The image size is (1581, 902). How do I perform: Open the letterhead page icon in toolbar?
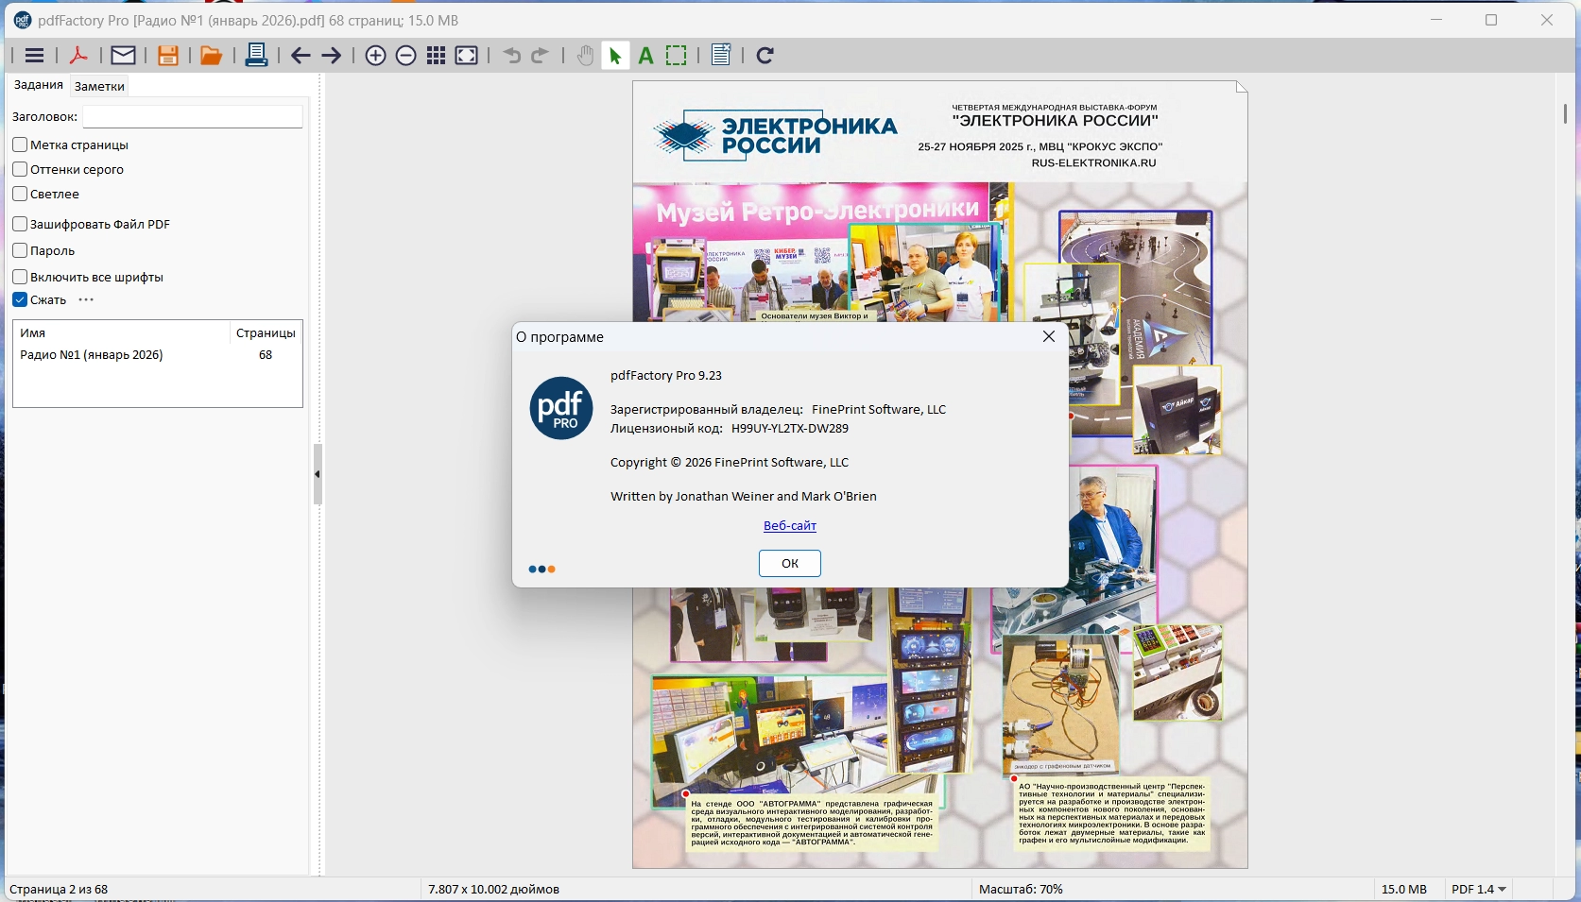721,55
